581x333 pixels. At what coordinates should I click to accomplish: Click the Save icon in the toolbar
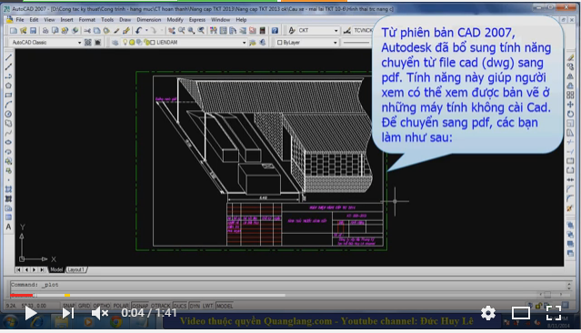click(x=33, y=30)
